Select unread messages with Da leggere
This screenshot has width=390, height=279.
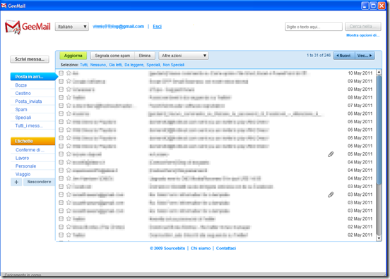click(x=134, y=65)
